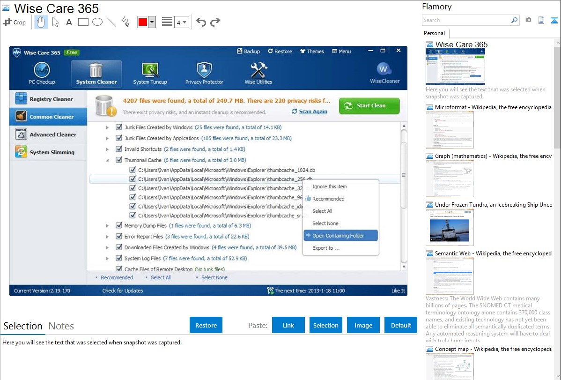Expand Memory Dump Files group

click(x=107, y=226)
